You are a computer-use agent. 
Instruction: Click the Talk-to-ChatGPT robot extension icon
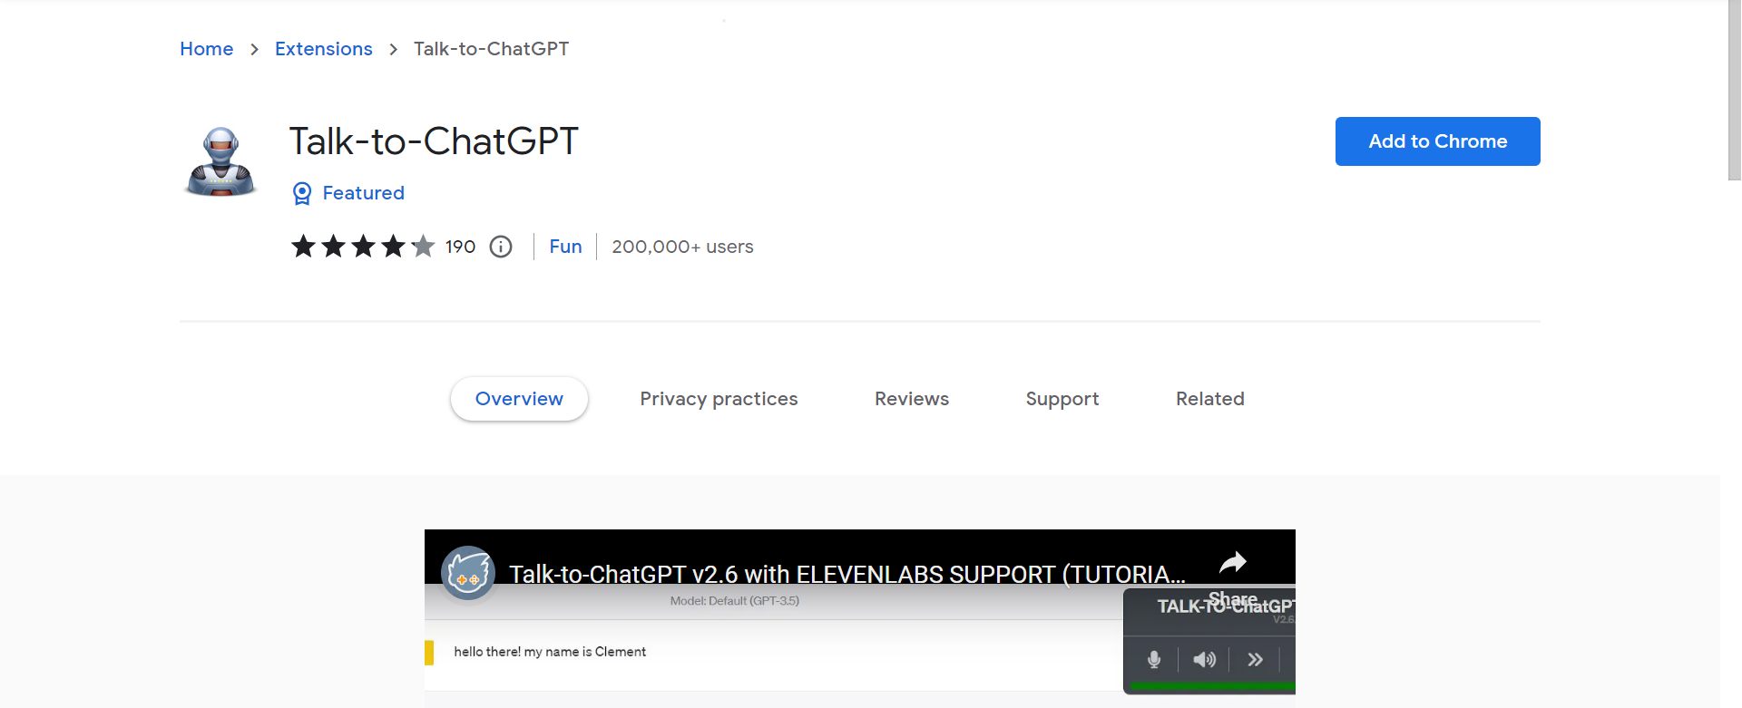220,161
